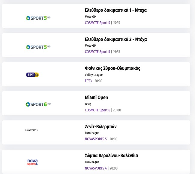The height and width of the screenshot is (174, 195).
Task: Click the small NOVASPORTS 5 logo
Action: [x=31, y=130]
